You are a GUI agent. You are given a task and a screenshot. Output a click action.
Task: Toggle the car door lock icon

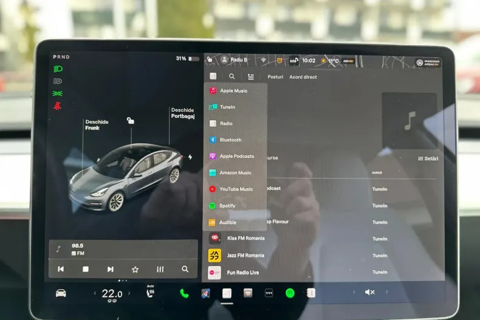click(x=131, y=121)
